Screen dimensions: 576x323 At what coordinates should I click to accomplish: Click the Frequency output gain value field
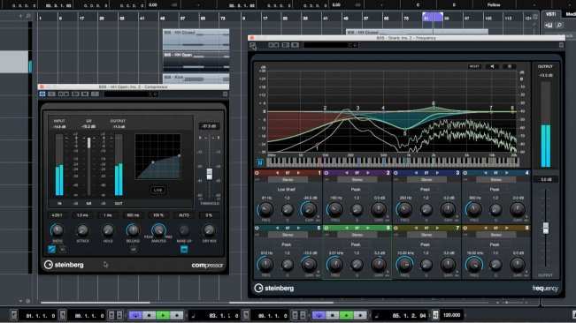[x=546, y=180]
